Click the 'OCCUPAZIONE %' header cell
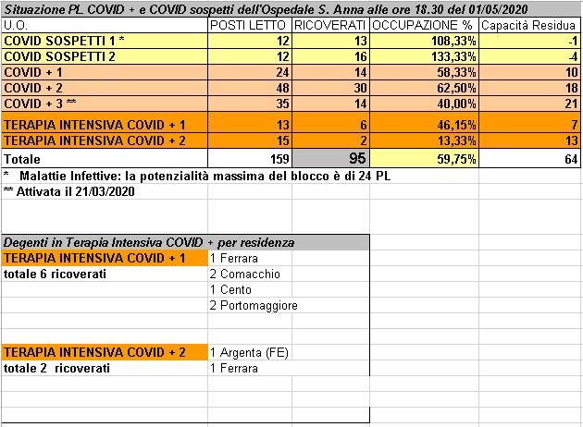Image resolution: width=583 pixels, height=427 pixels. 425,24
